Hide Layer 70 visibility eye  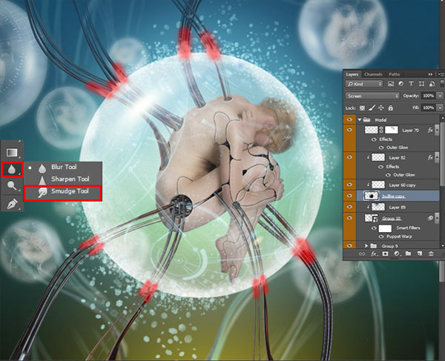pos(349,130)
